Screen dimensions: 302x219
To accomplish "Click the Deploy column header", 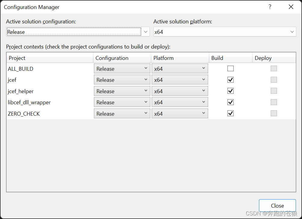I will click(x=274, y=58).
